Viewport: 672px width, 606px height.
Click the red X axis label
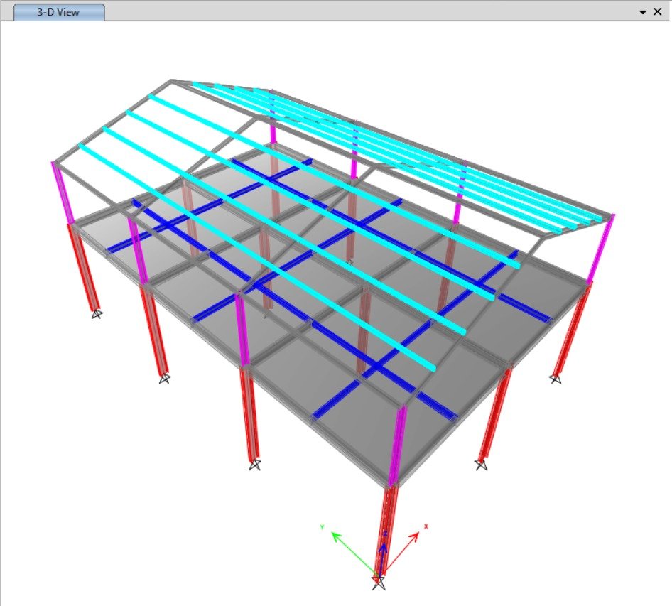click(426, 526)
